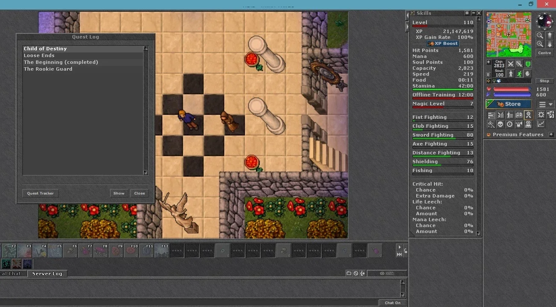
Task: Set offensive crossed-swords combat mode
Action: [x=511, y=64]
